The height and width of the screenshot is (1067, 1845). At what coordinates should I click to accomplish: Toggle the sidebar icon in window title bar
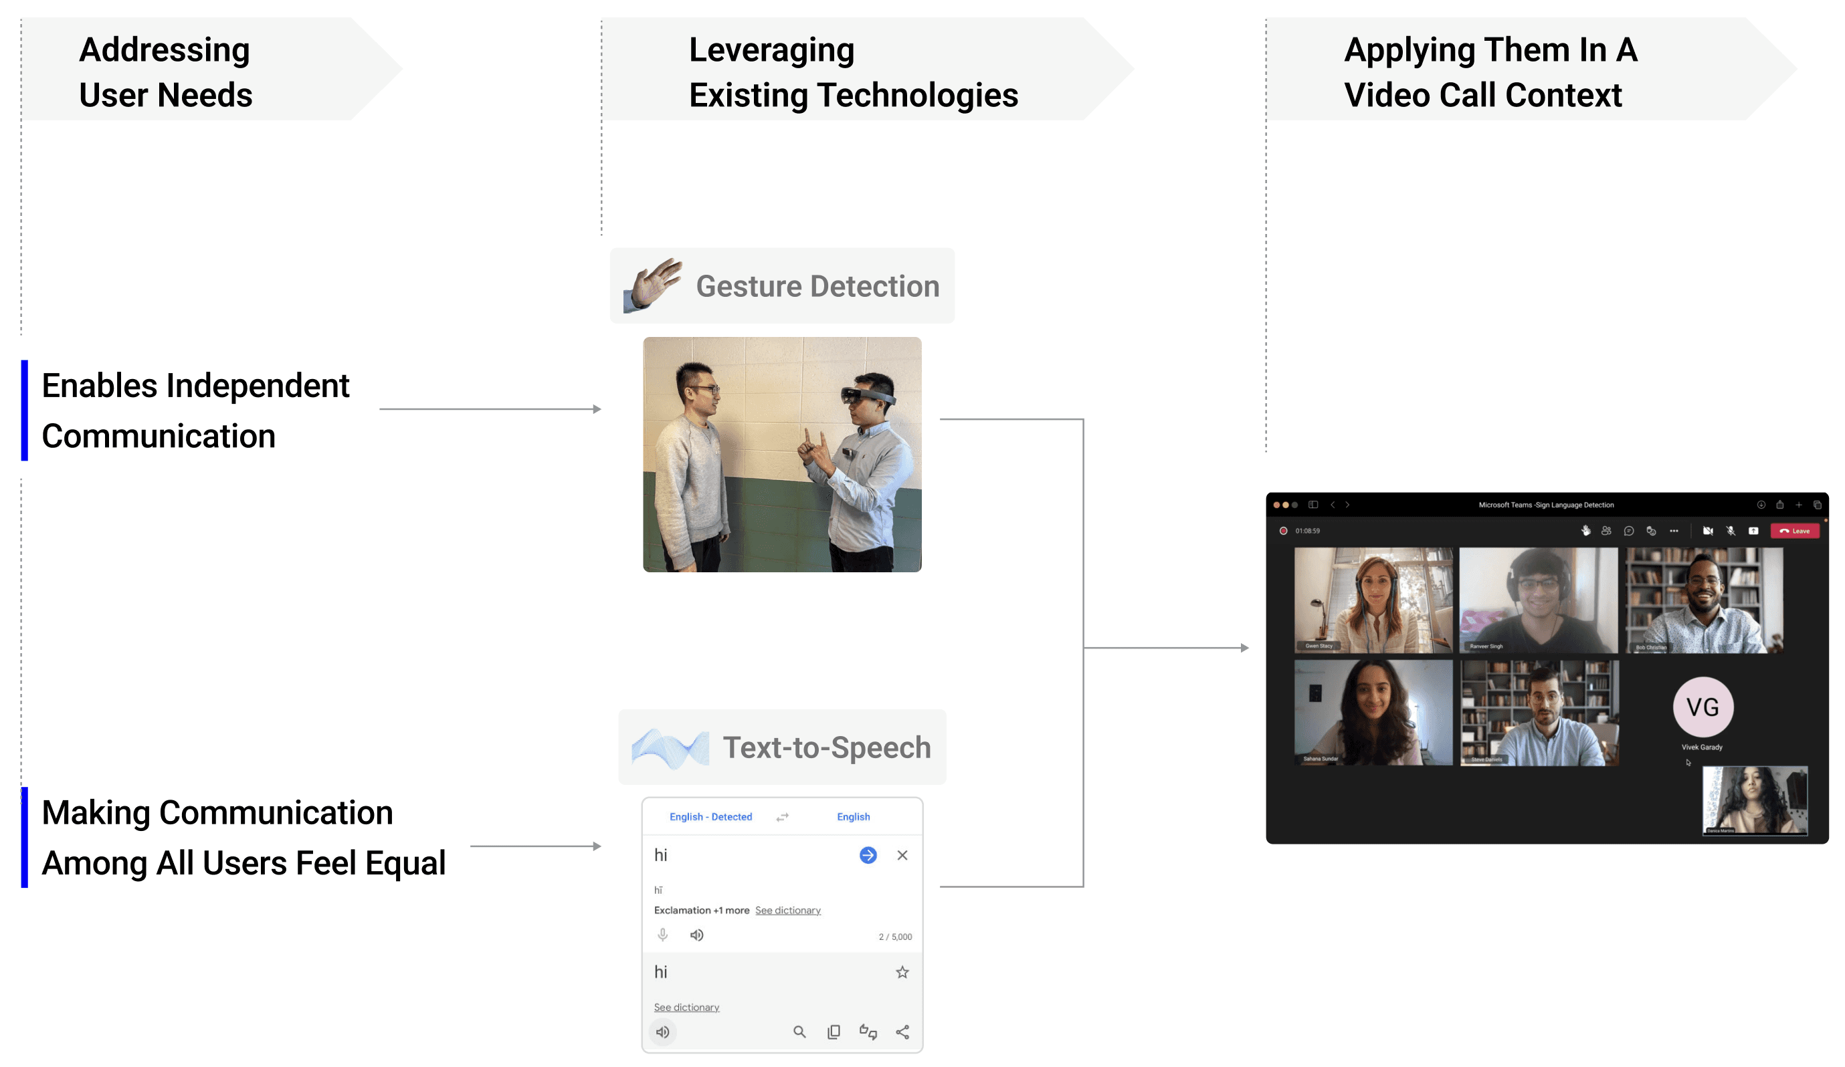1313,505
